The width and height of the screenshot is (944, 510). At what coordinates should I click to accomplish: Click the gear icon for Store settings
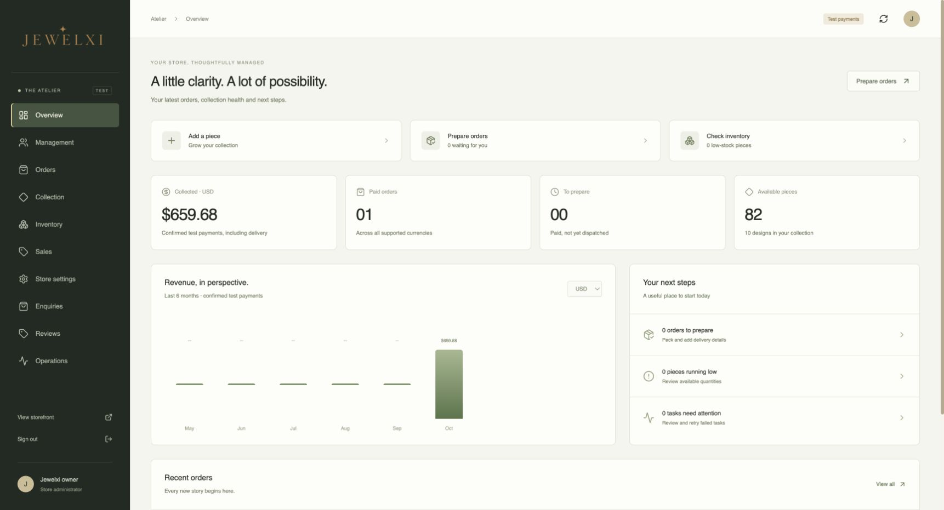tap(24, 279)
